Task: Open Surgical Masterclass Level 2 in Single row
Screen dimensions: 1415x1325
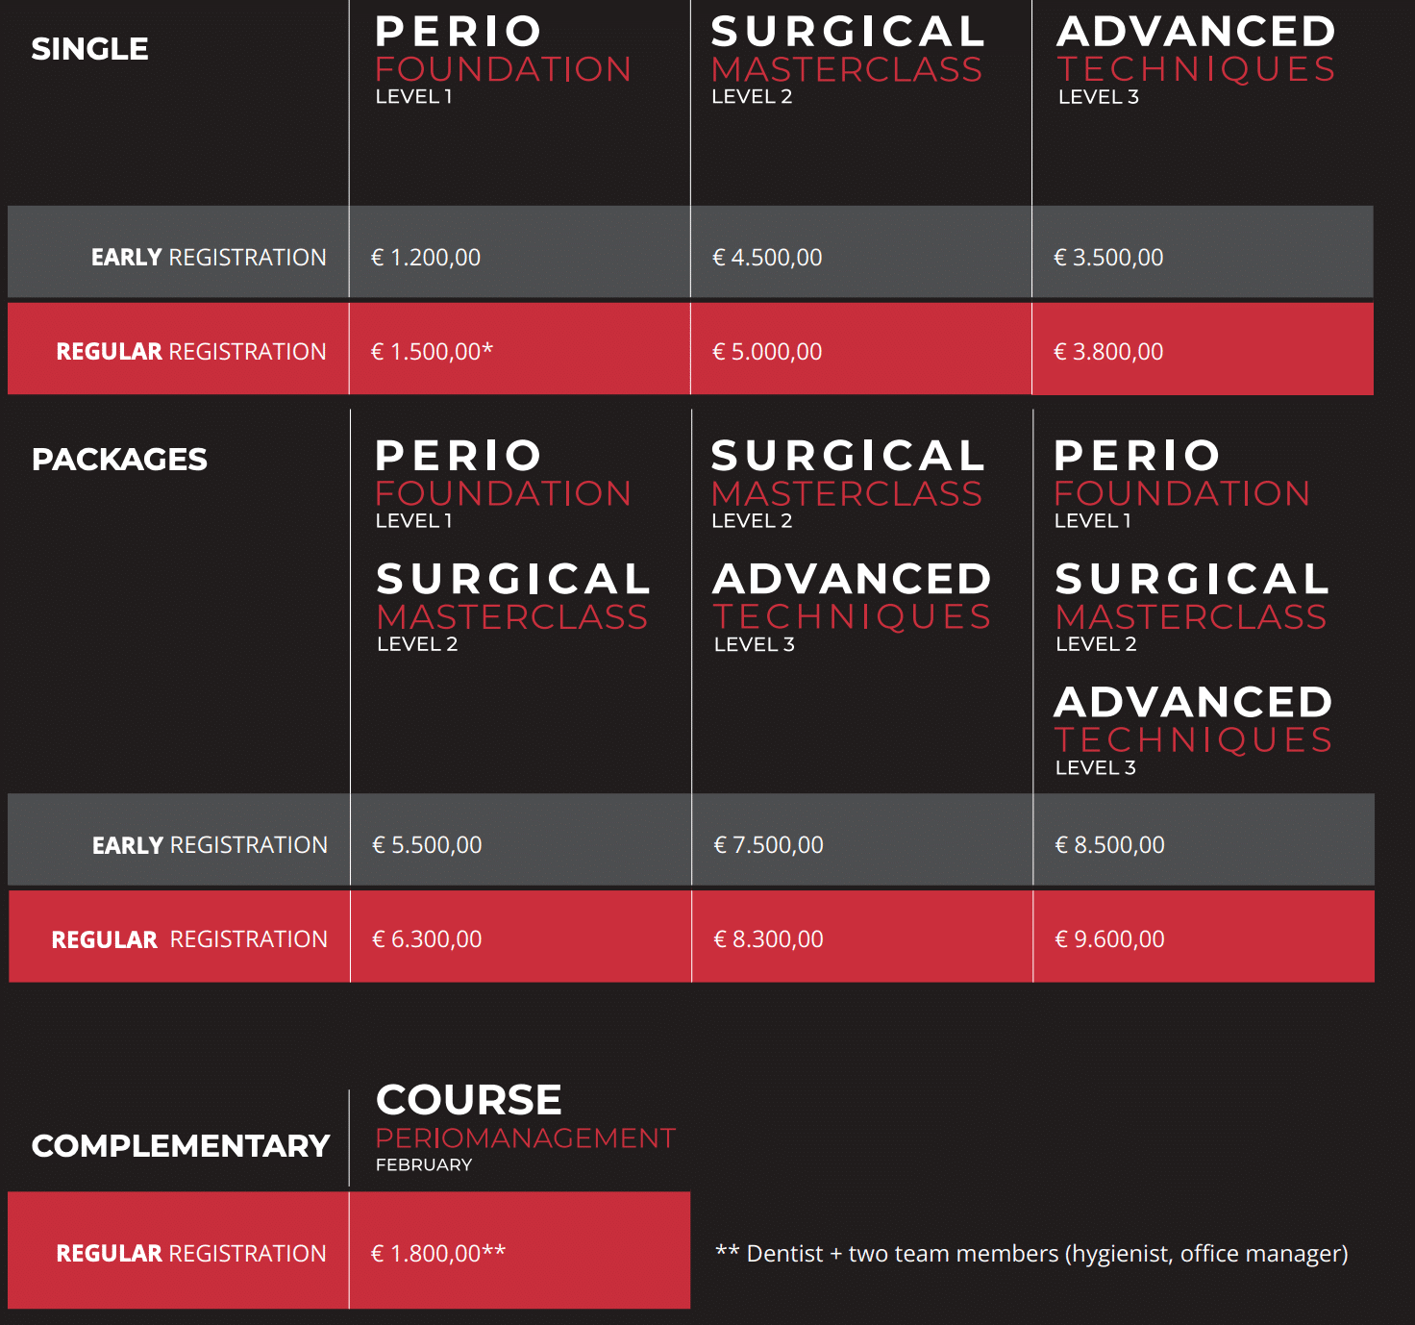Action: [848, 60]
